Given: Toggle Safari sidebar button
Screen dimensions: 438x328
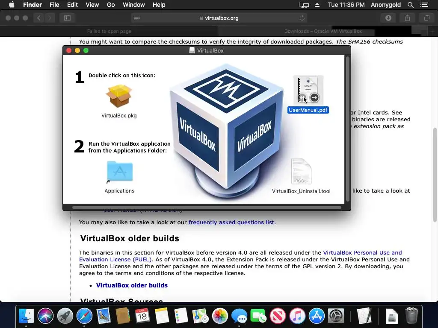Looking at the screenshot, I should (x=67, y=18).
